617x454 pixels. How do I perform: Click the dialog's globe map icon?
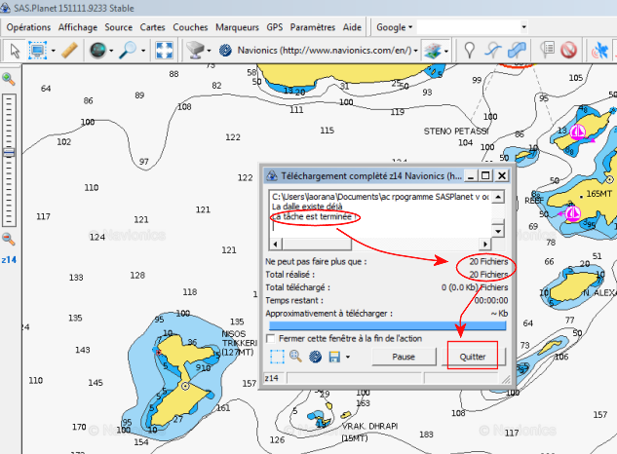click(315, 357)
